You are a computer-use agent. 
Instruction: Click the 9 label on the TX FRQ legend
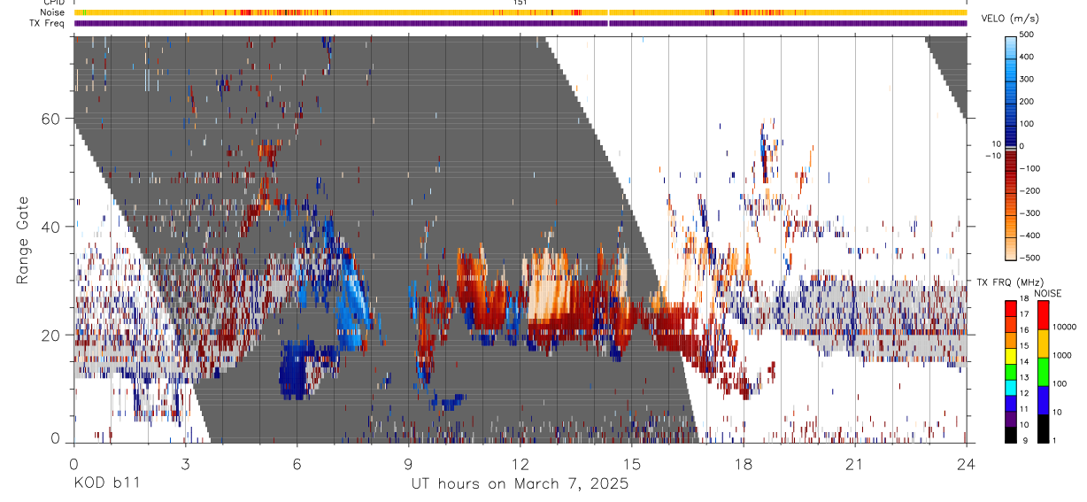click(1024, 443)
